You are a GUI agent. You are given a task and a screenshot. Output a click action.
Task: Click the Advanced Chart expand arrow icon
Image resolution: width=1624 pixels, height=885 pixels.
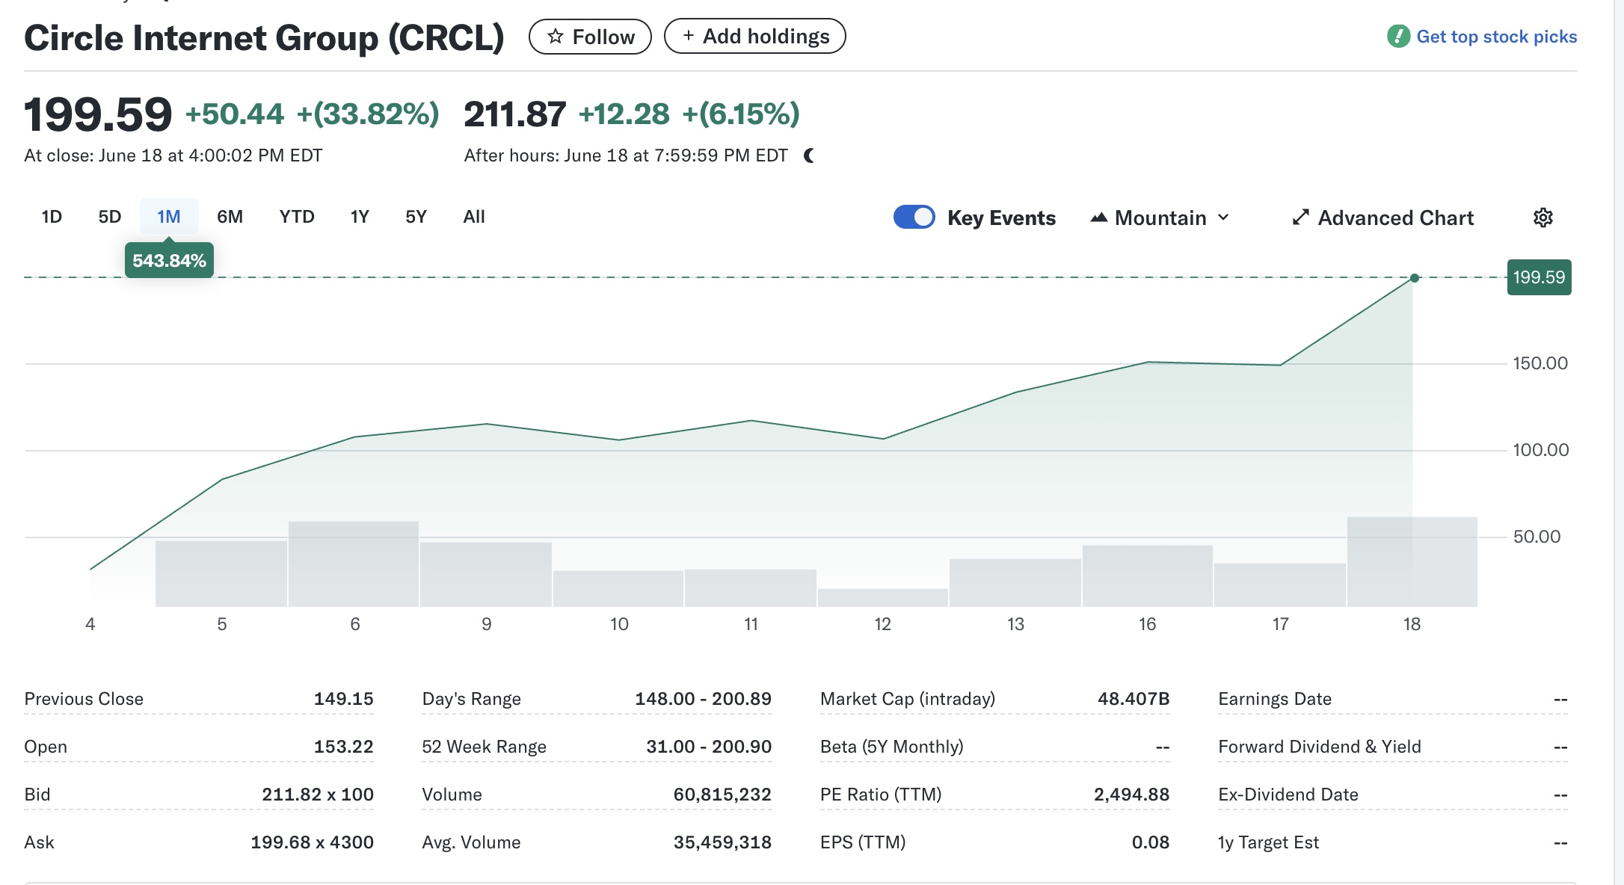coord(1301,218)
